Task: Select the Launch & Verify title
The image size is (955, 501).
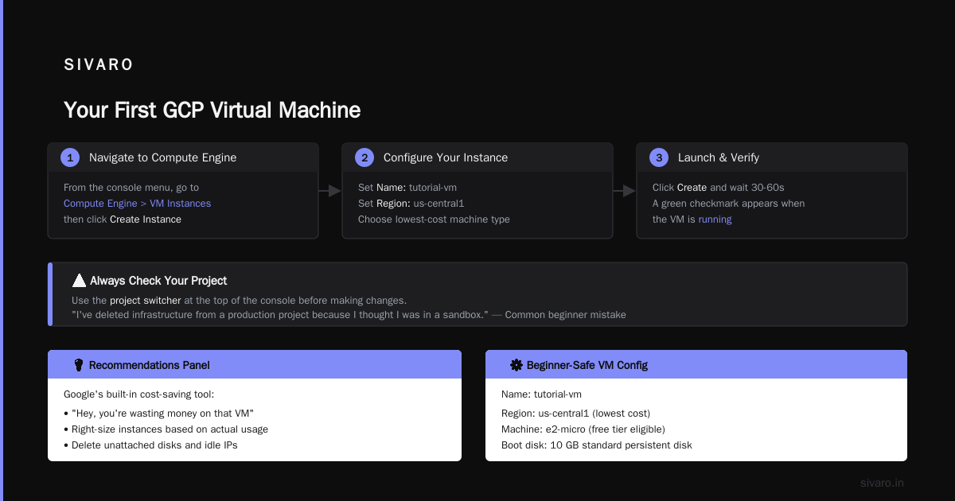Action: tap(719, 157)
